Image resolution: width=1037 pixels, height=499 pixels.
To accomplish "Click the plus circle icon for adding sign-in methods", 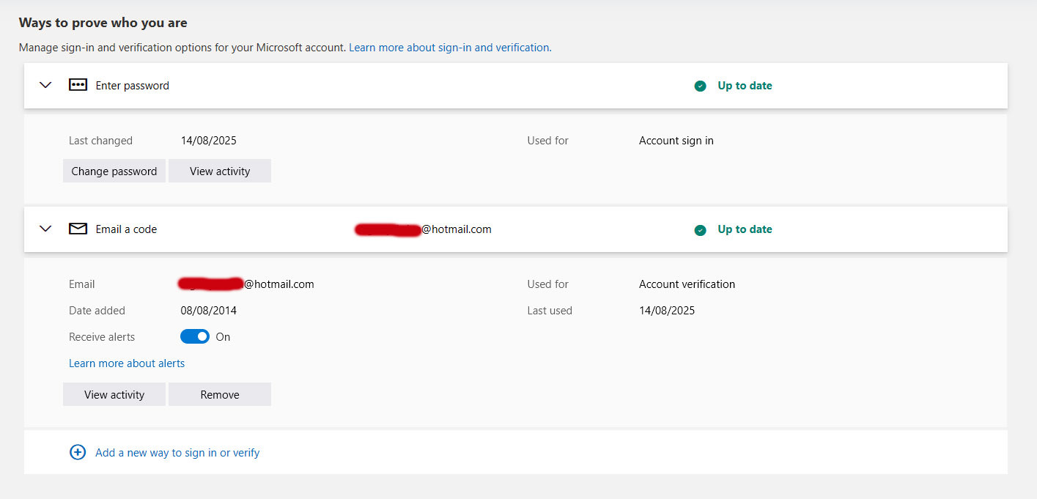I will click(x=78, y=452).
